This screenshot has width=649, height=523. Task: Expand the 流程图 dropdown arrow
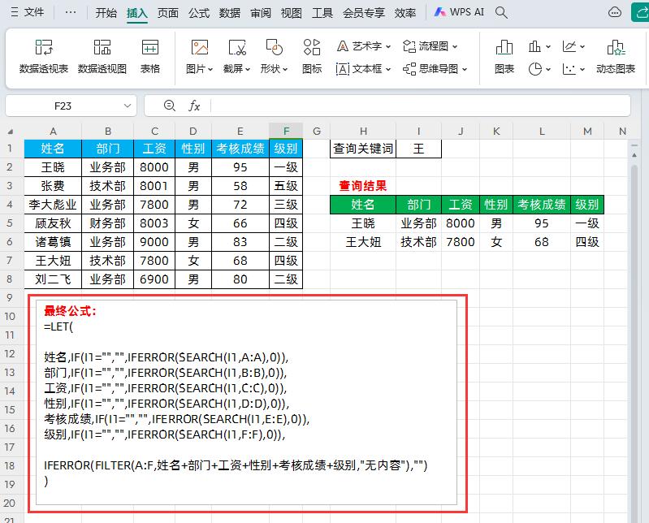(455, 46)
